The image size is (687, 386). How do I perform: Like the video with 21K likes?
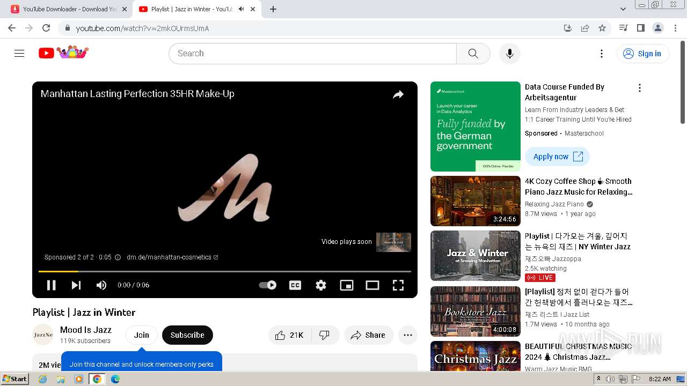point(289,335)
